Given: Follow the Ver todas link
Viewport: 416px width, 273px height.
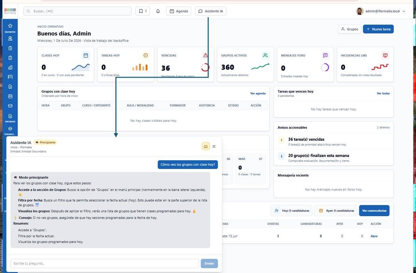Looking at the screenshot, I should coord(383,93).
